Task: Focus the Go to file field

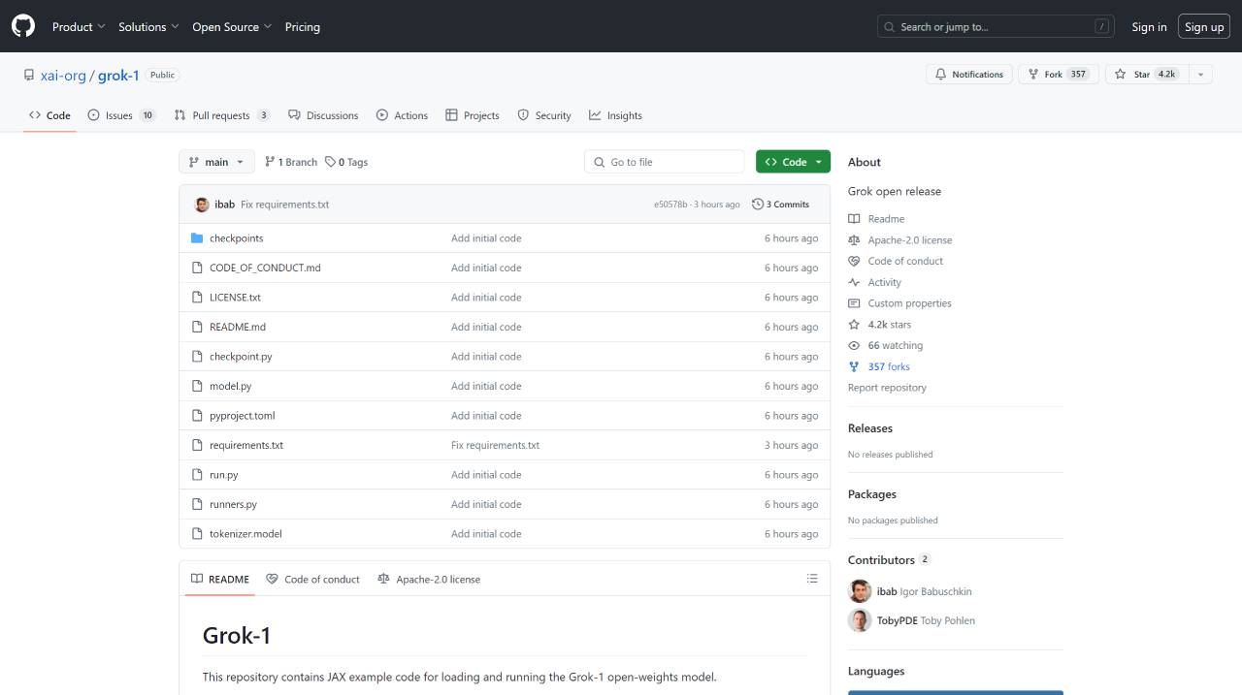Action: pos(671,162)
